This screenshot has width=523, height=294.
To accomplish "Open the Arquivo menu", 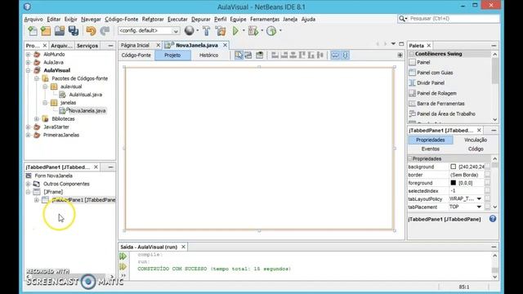I will (34, 20).
